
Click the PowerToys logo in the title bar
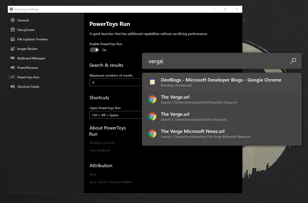[11, 9]
